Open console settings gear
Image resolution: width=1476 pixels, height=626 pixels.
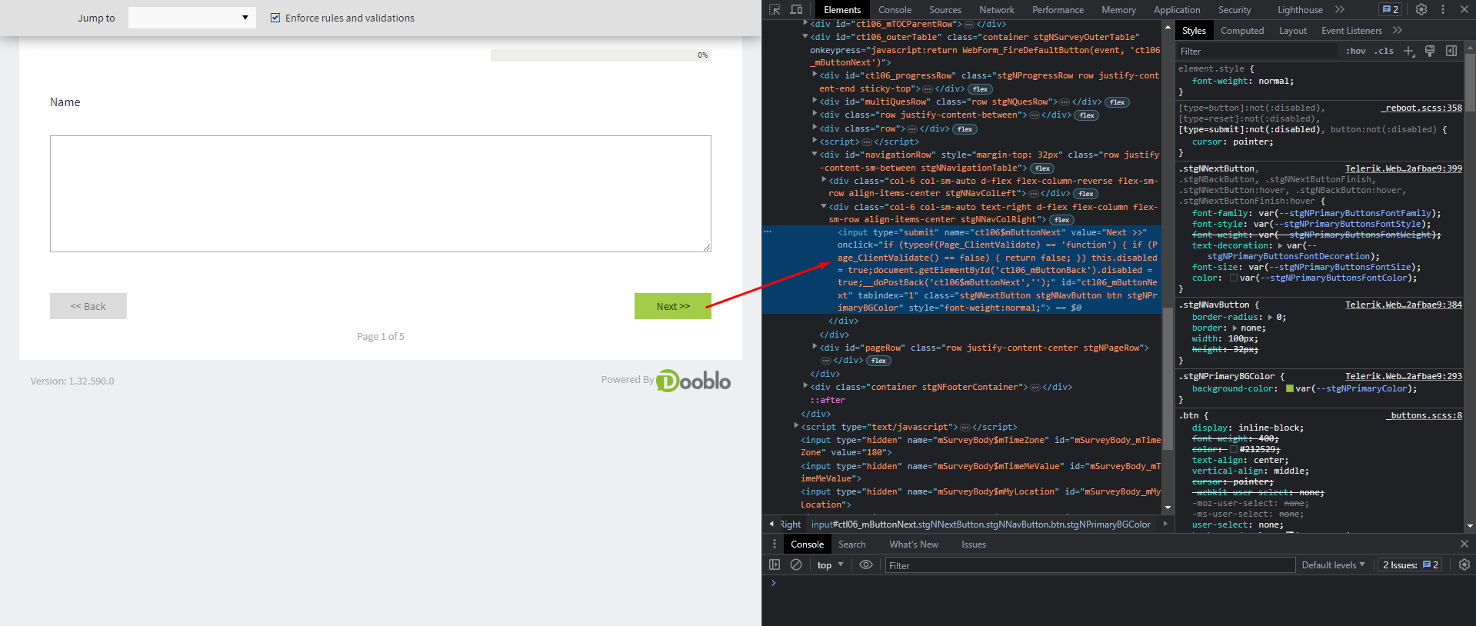pos(1464,564)
